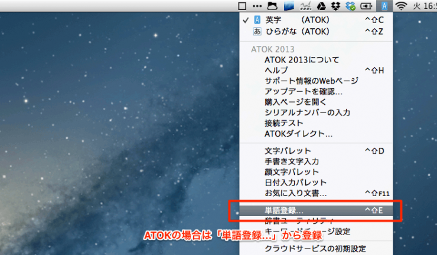
Task: Click the three-dots menu bar icon
Action: (x=257, y=6)
